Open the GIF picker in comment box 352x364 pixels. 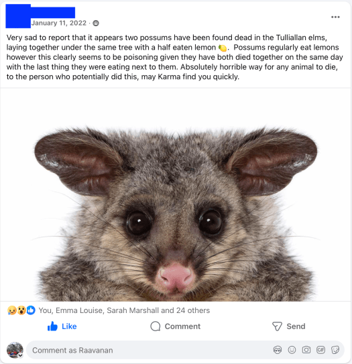pyautogui.click(x=320, y=350)
